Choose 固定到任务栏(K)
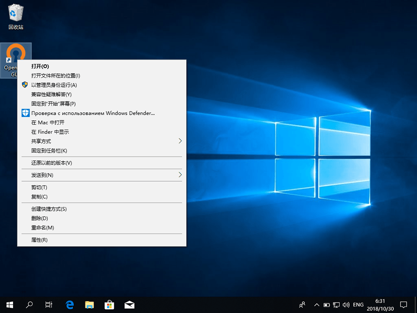The width and height of the screenshot is (417, 313). coord(102,151)
